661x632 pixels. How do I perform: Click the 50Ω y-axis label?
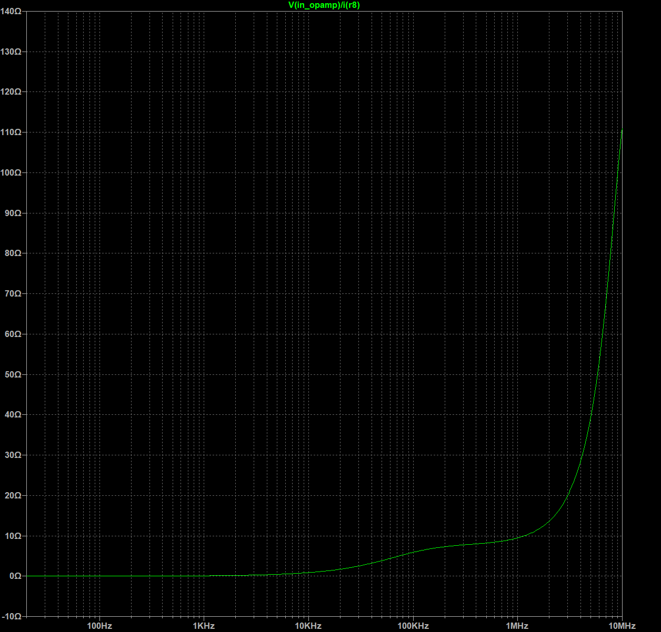(13, 374)
